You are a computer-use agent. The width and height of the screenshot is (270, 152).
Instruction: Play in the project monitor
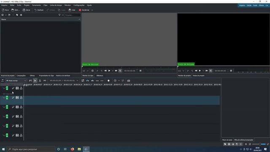pos(200,71)
